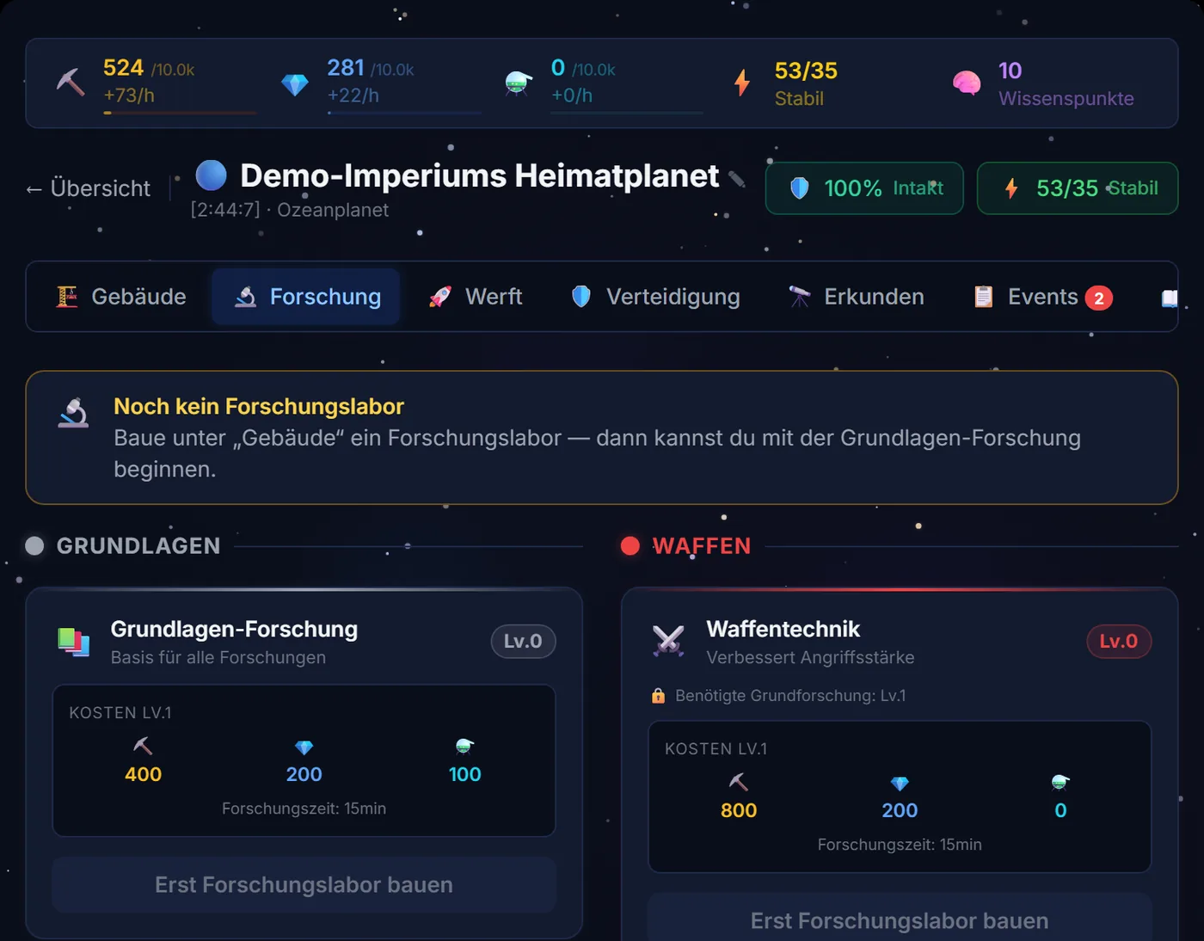This screenshot has width=1204, height=941.
Task: Click the 53/35 Stabil status badge
Action: pos(1078,188)
